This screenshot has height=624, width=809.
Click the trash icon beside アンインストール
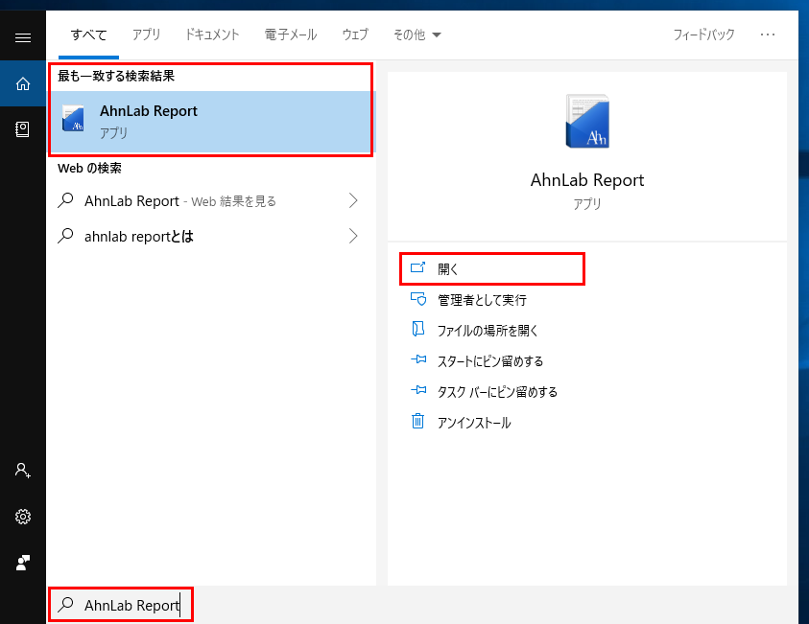[417, 421]
